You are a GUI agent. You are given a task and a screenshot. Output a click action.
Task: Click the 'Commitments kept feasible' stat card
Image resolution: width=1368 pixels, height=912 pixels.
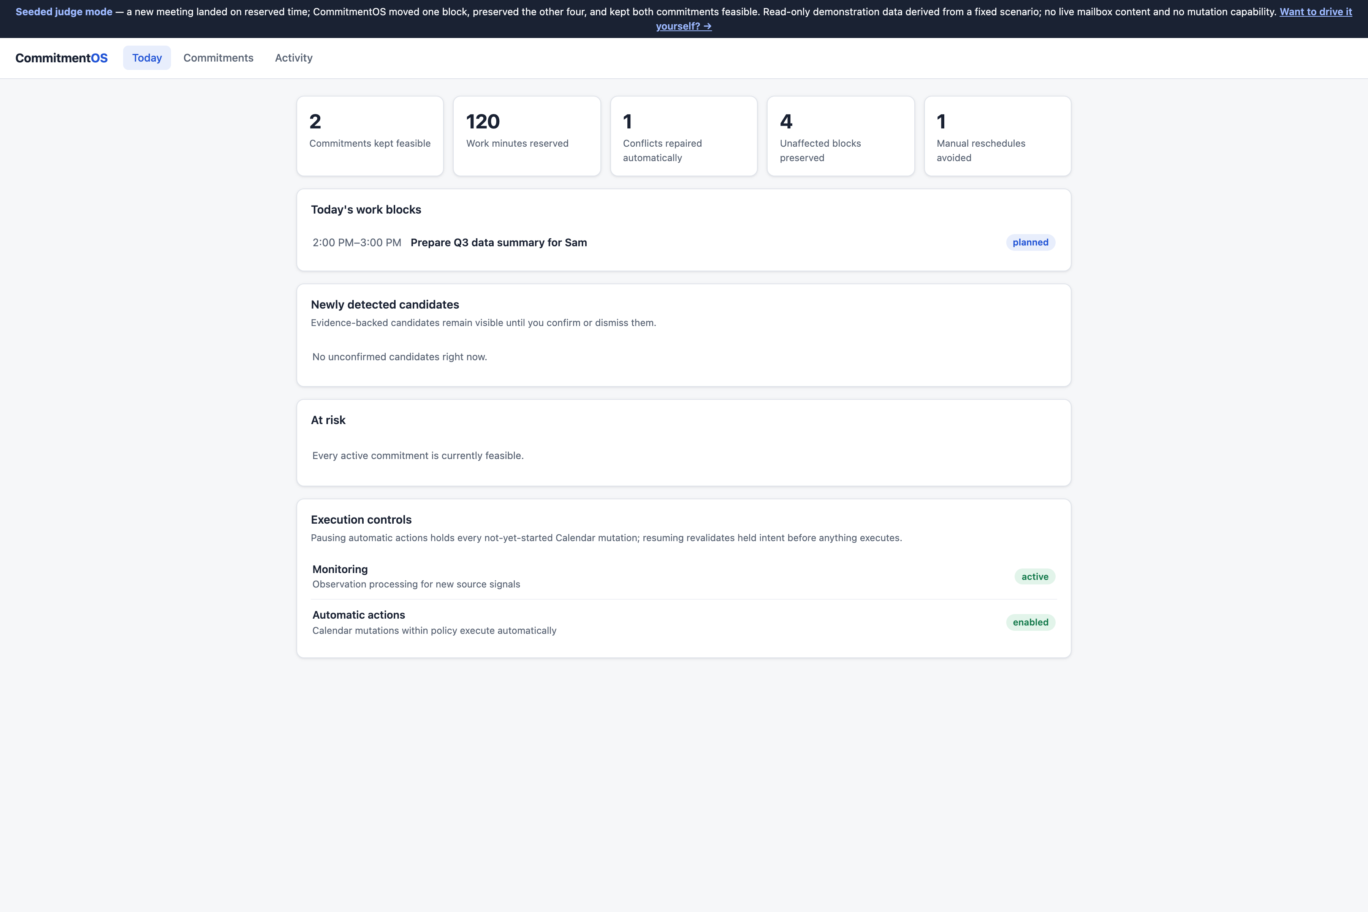[x=370, y=136]
